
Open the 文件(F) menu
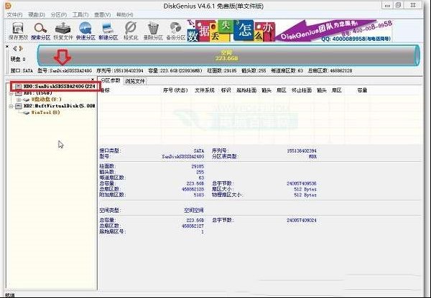(14, 14)
